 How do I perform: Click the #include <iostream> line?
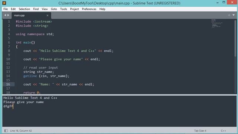coord(34,22)
